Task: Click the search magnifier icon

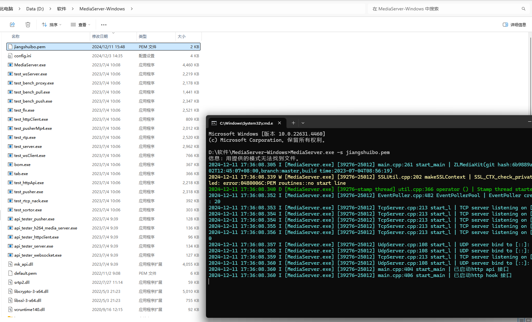Action: click(523, 9)
